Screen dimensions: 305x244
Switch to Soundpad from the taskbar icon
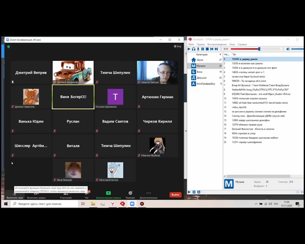tap(123, 204)
